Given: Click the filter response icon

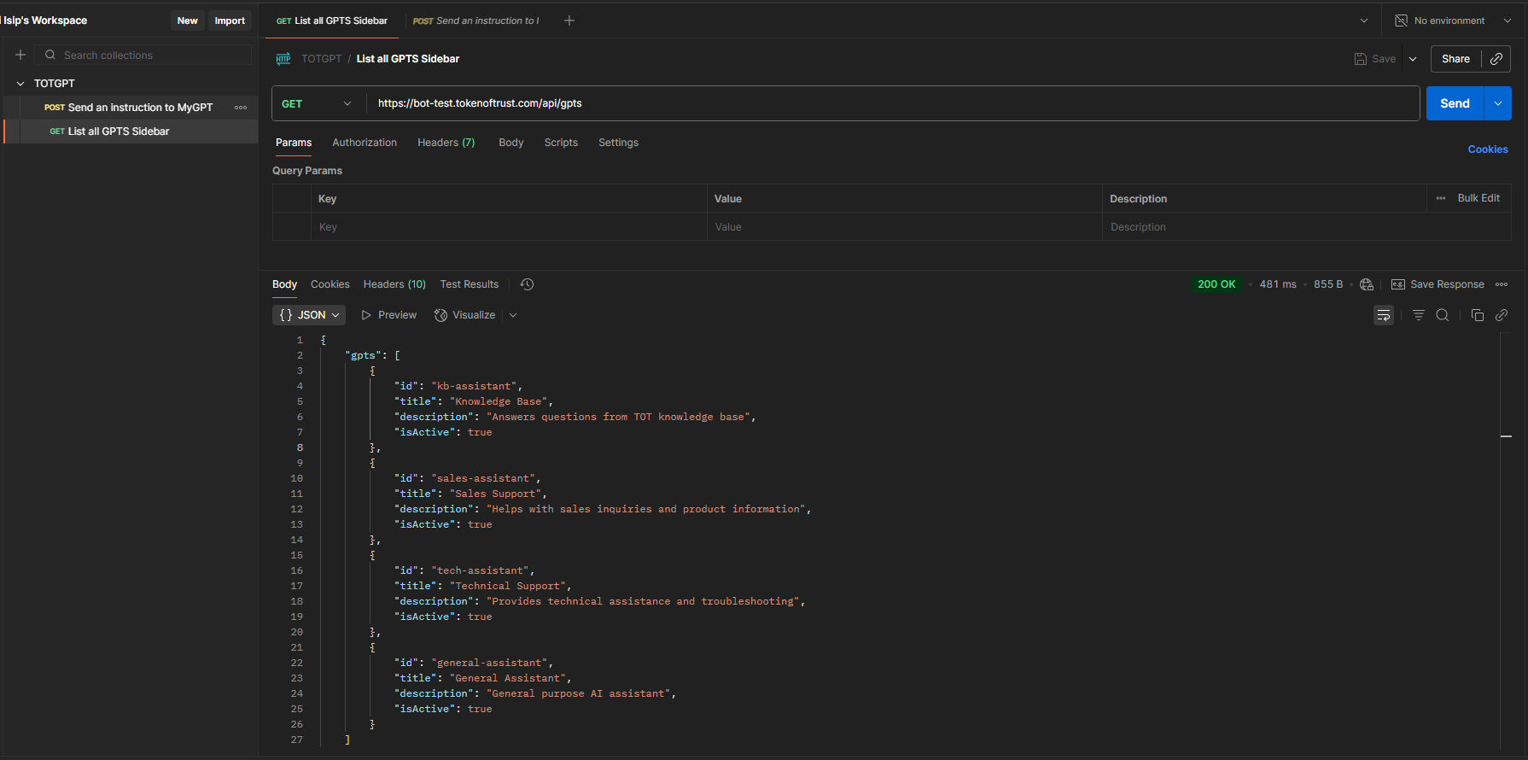Looking at the screenshot, I should tap(1418, 315).
